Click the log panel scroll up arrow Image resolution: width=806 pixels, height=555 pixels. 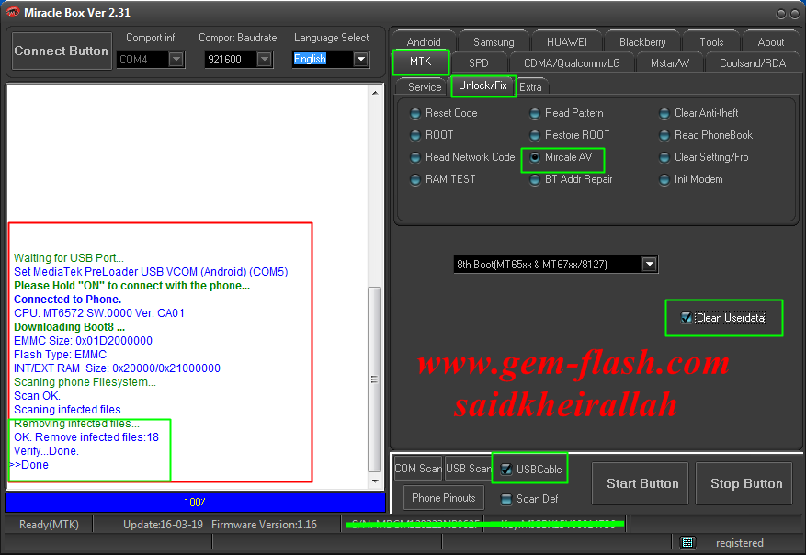pos(375,93)
